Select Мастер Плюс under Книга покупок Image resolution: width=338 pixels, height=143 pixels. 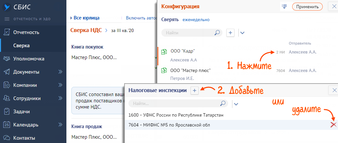pyautogui.click(x=94, y=57)
